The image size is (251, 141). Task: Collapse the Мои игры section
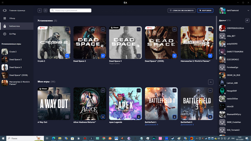(x=211, y=82)
